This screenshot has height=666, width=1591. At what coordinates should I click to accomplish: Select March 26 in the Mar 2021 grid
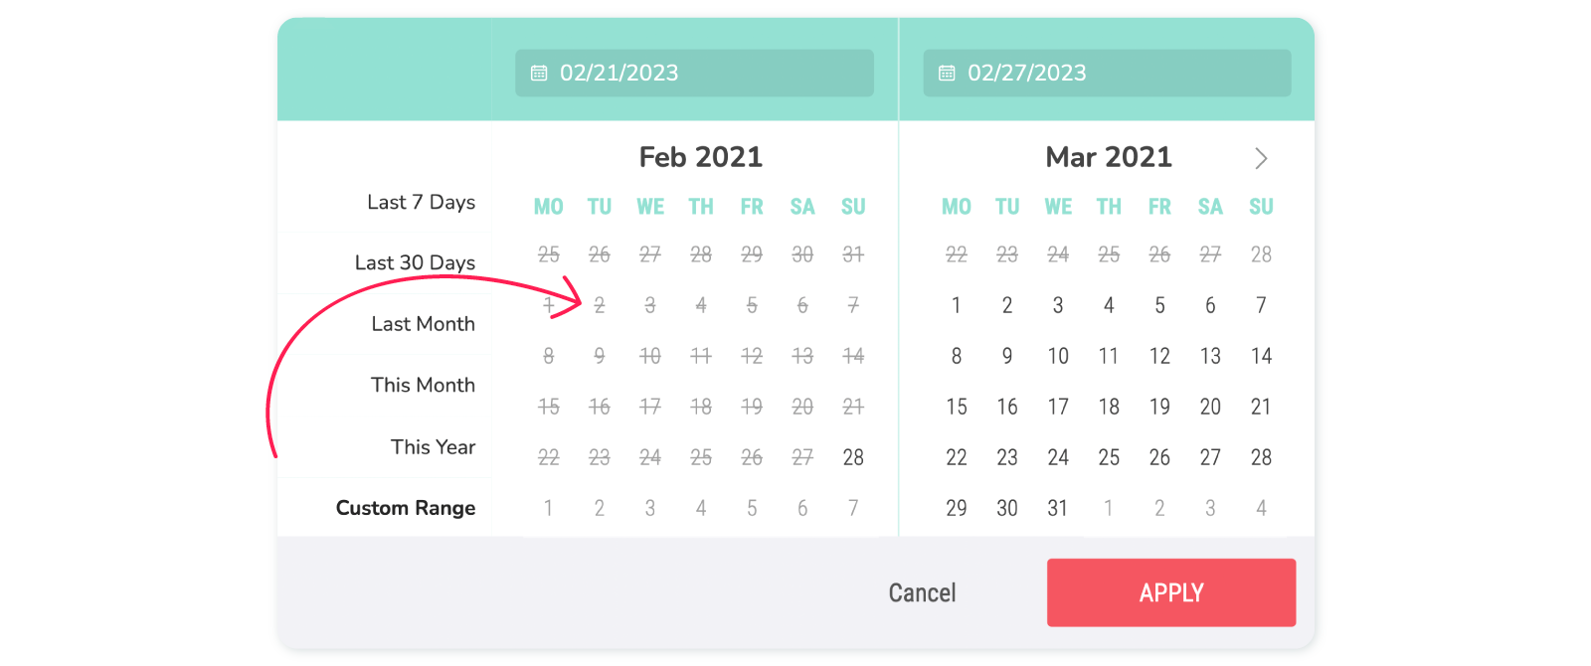(1159, 457)
